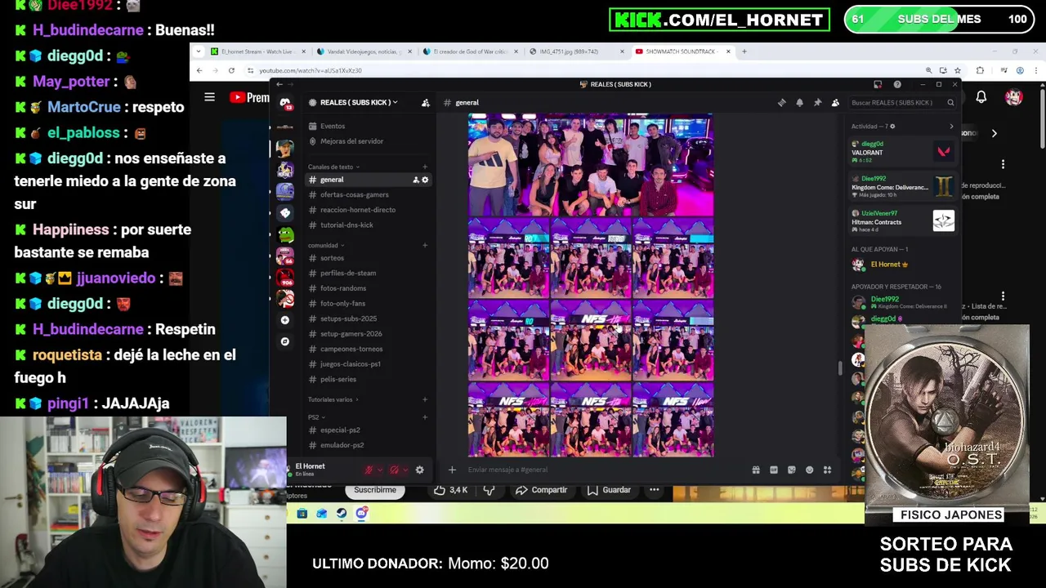
Task: Click the Compartir button
Action: [541, 490]
